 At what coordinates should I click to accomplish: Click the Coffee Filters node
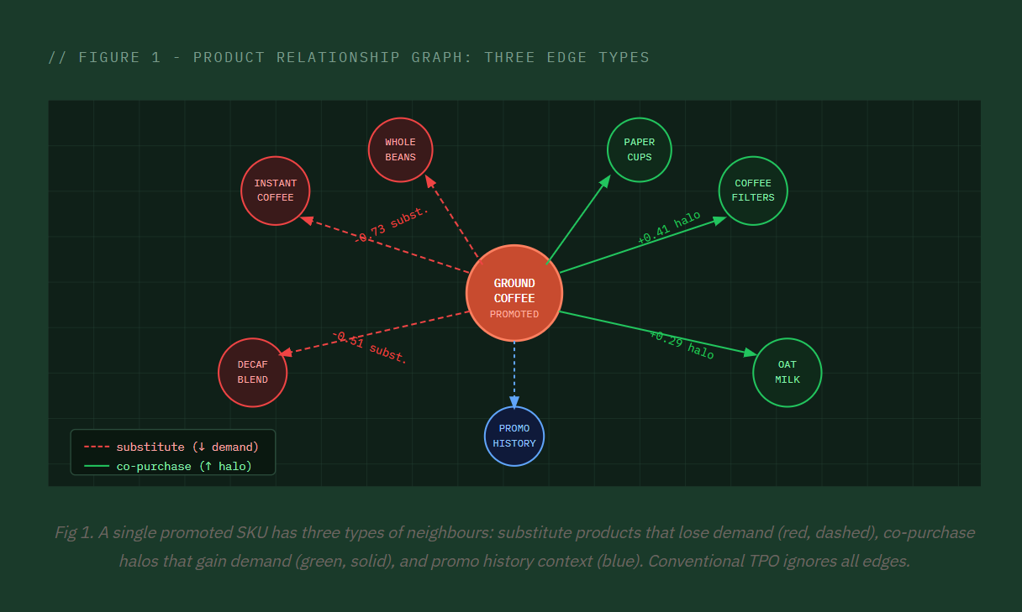point(753,191)
